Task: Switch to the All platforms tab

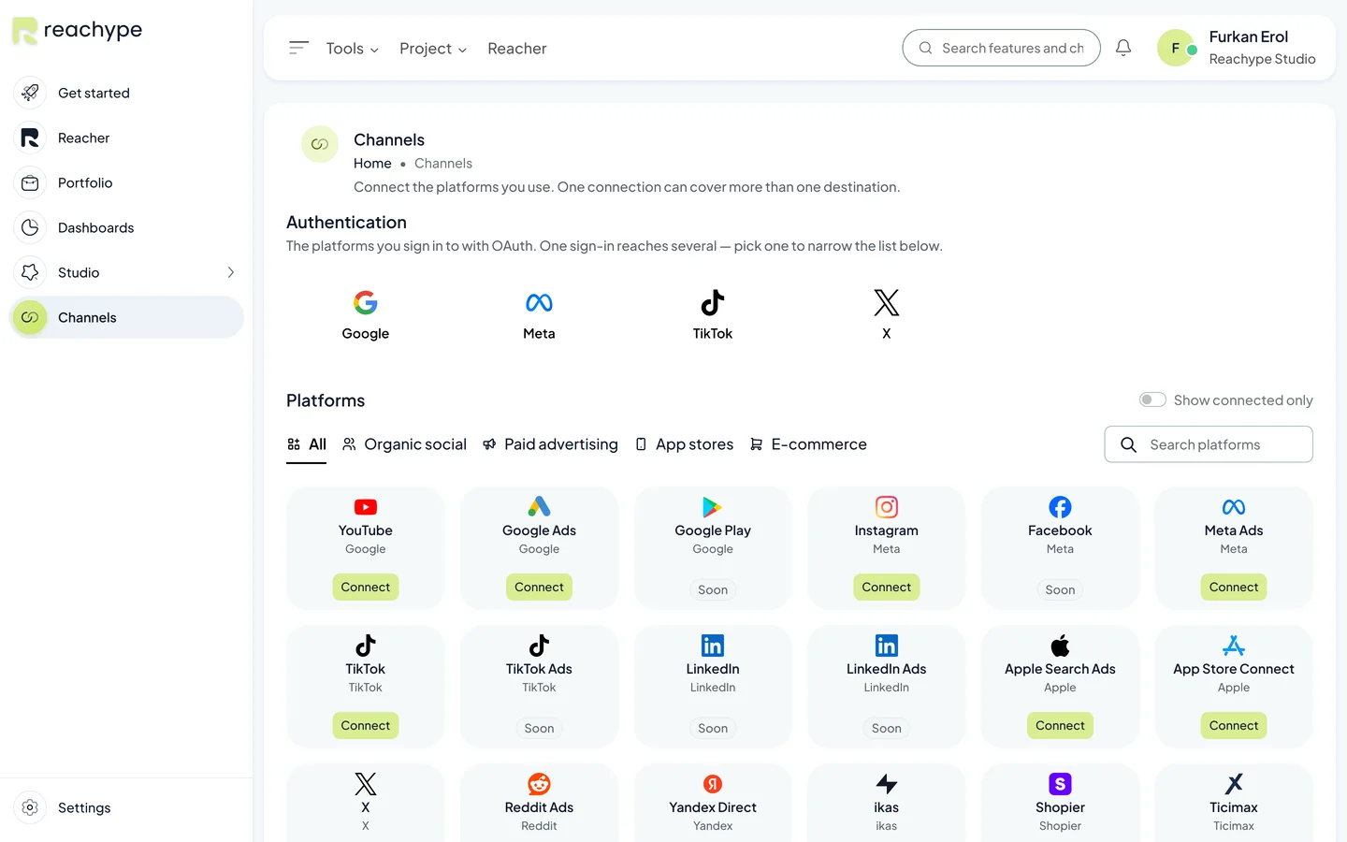Action: [307, 444]
